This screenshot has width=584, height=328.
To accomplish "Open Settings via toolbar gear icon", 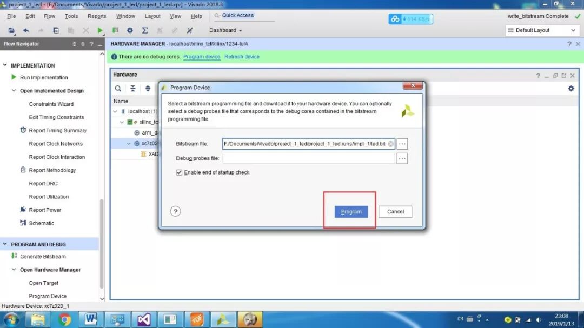I will pyautogui.click(x=130, y=30).
